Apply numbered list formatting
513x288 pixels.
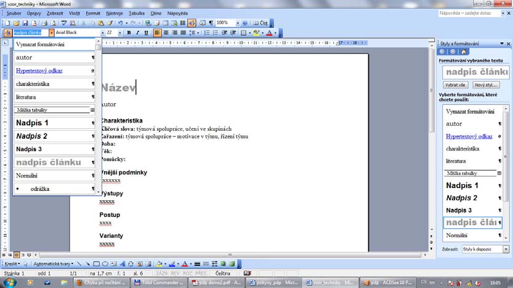(207, 33)
